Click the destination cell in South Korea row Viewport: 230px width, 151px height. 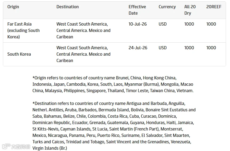[84, 54]
